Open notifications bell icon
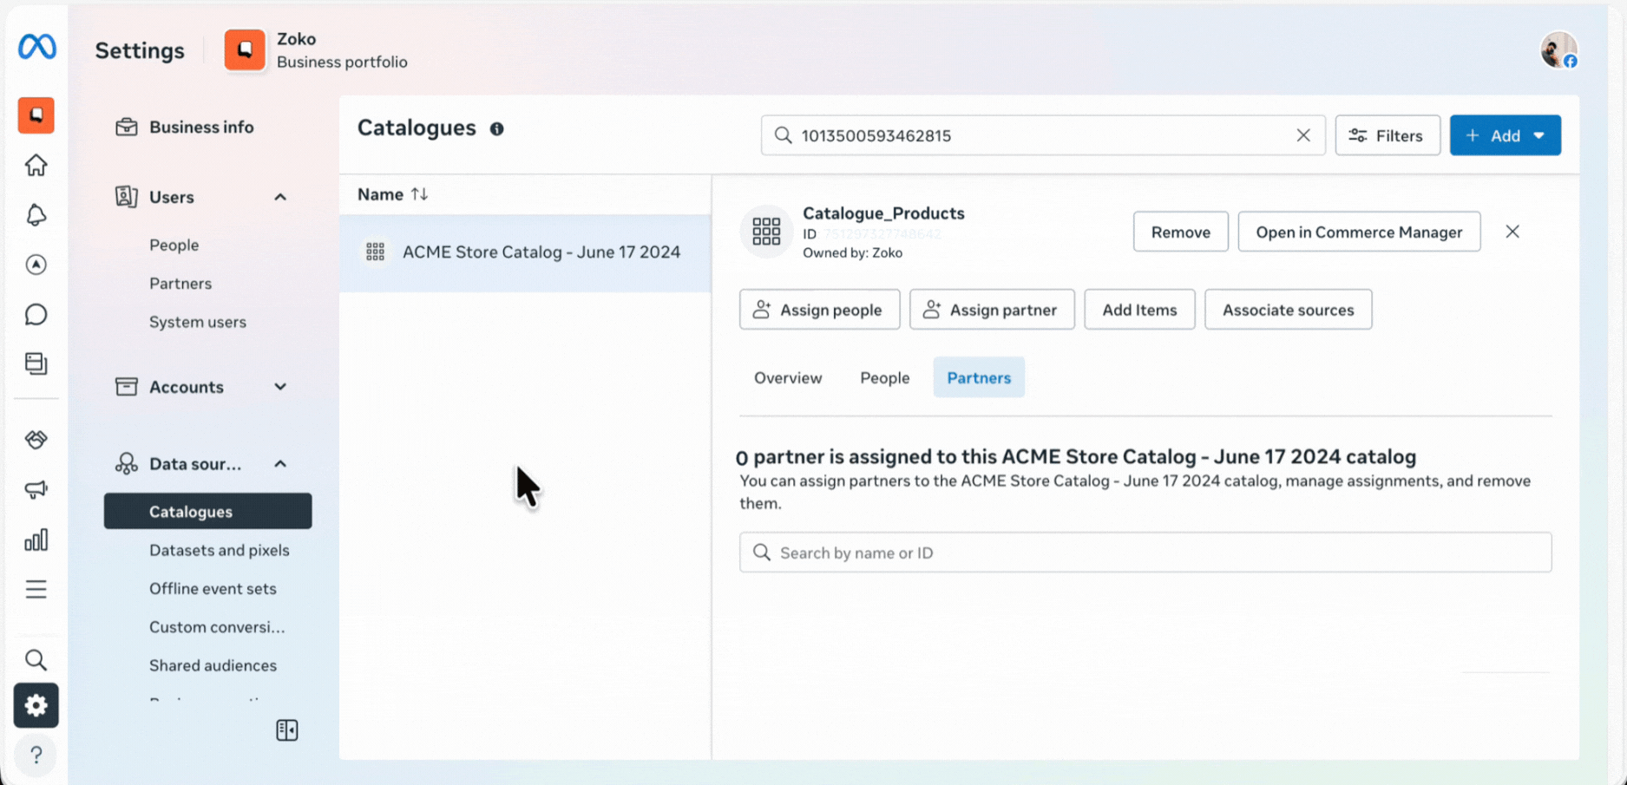 pyautogui.click(x=36, y=214)
